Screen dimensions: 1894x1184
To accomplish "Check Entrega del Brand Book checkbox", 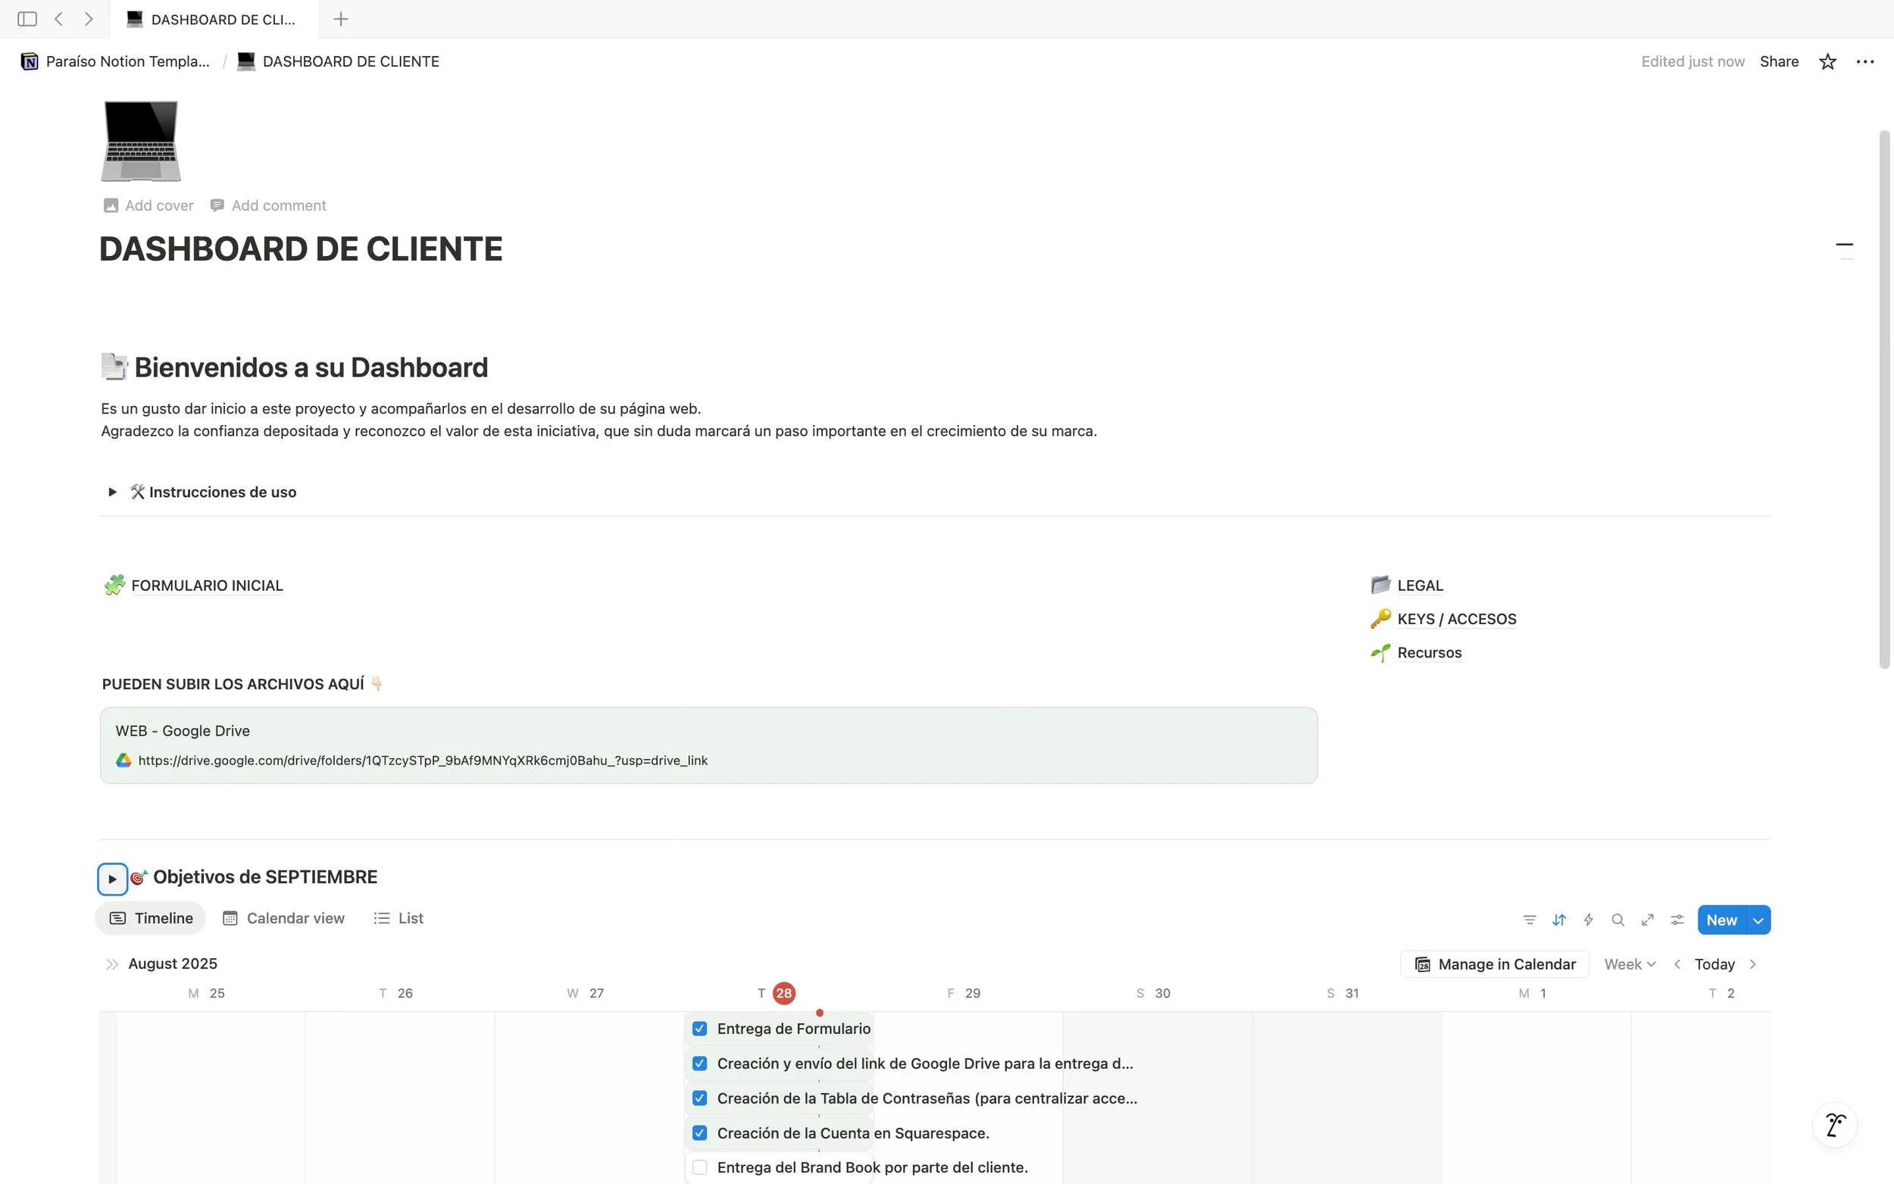I will point(700,1167).
